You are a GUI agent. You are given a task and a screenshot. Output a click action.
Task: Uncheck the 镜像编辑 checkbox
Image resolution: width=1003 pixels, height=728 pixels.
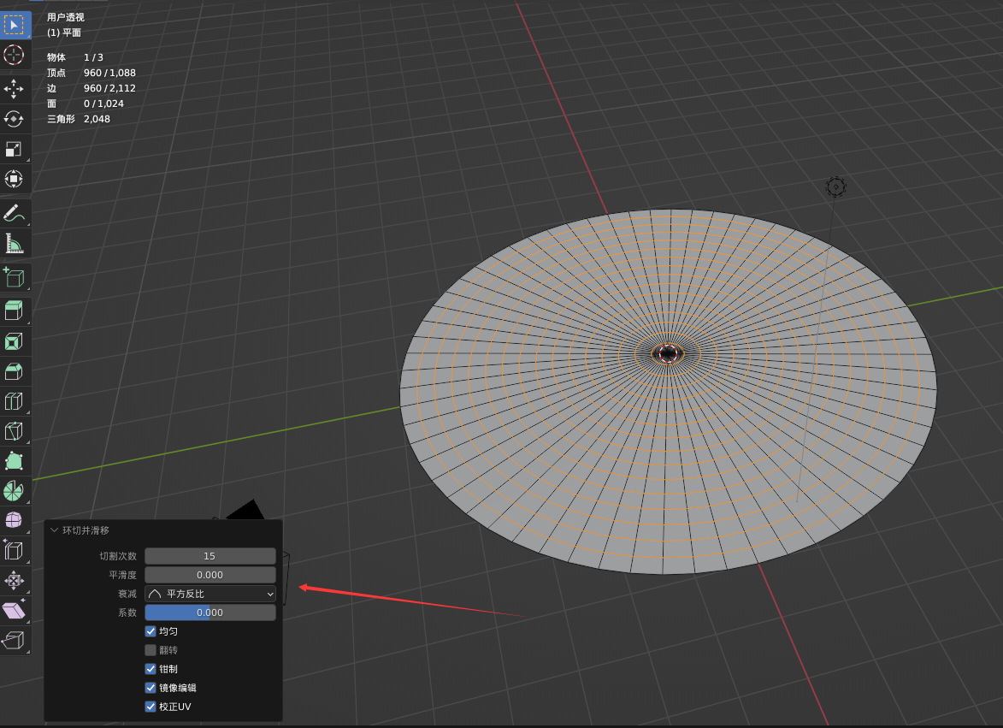(x=150, y=688)
